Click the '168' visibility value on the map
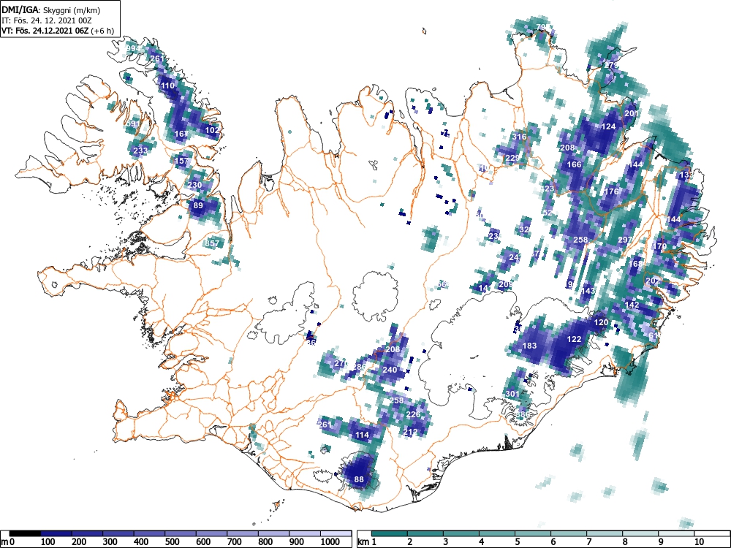Viewport: 731px width, 548px height. [636, 264]
